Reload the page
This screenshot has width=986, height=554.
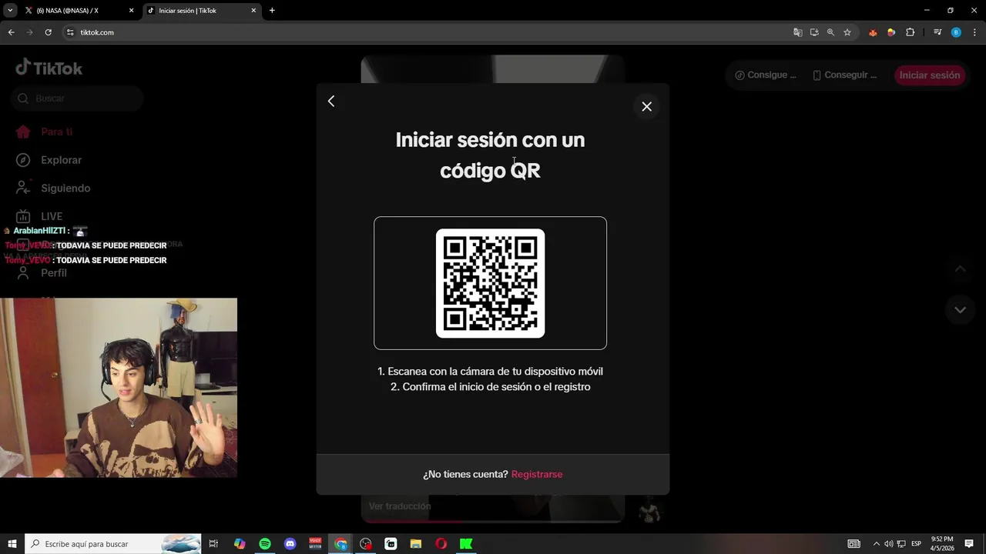pos(48,32)
